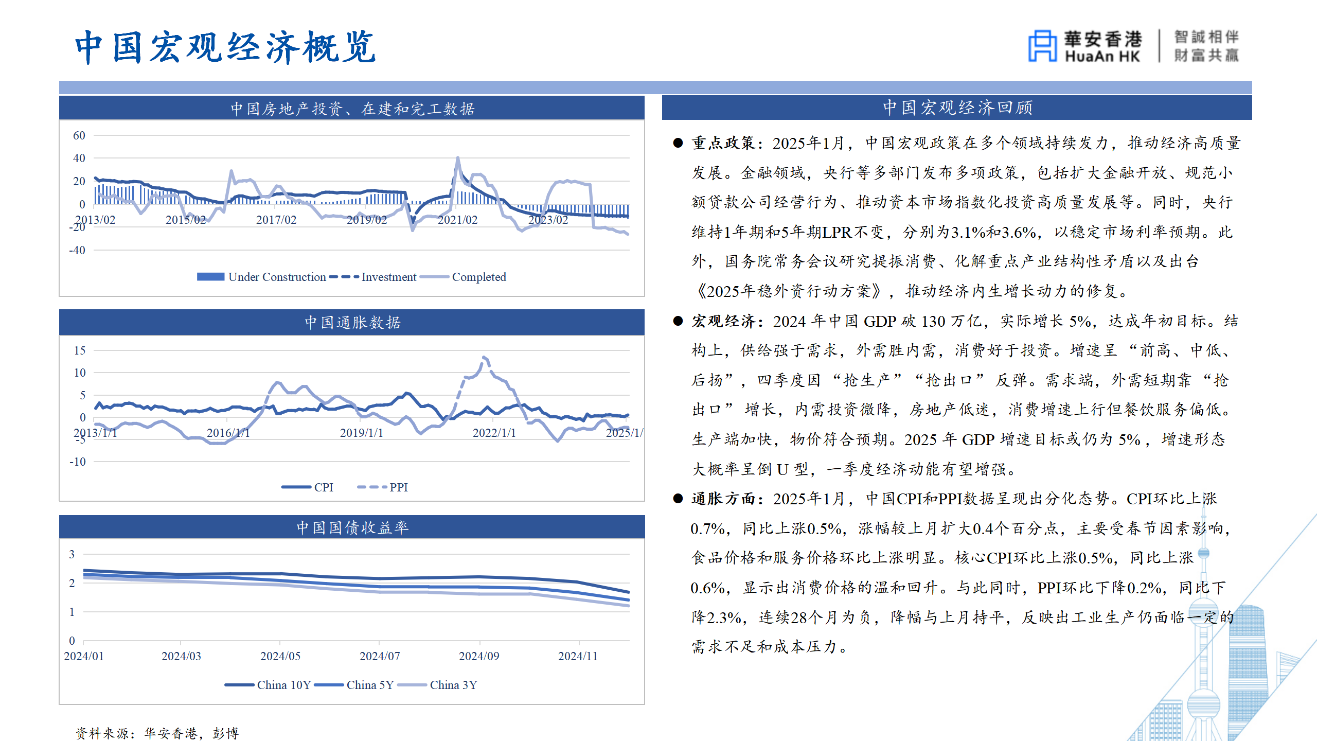
Task: Select the header 中国宏观经济回顾
Action: (x=957, y=108)
